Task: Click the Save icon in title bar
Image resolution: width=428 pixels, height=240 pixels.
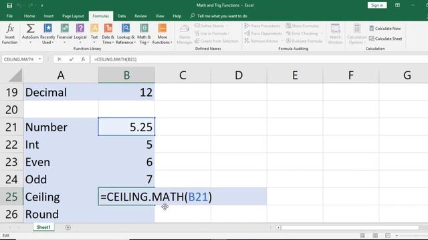Action: 9,5
